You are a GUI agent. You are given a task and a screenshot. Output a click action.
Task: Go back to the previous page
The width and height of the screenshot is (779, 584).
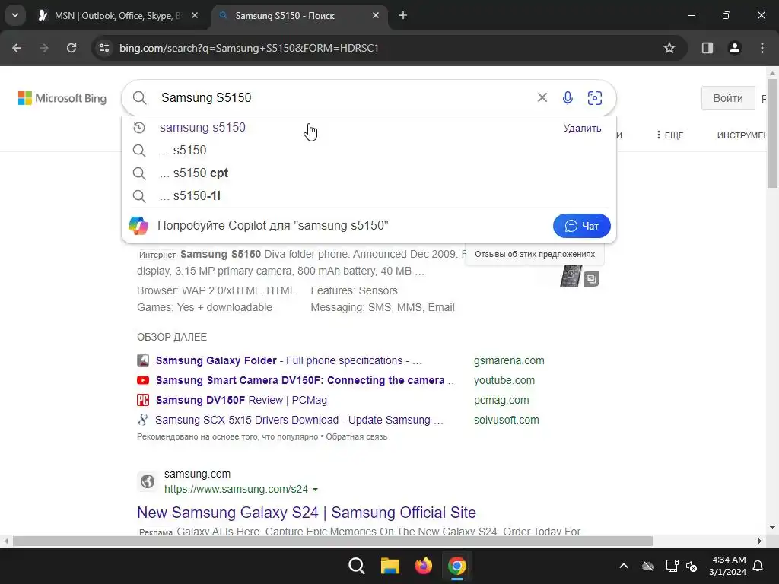17,48
